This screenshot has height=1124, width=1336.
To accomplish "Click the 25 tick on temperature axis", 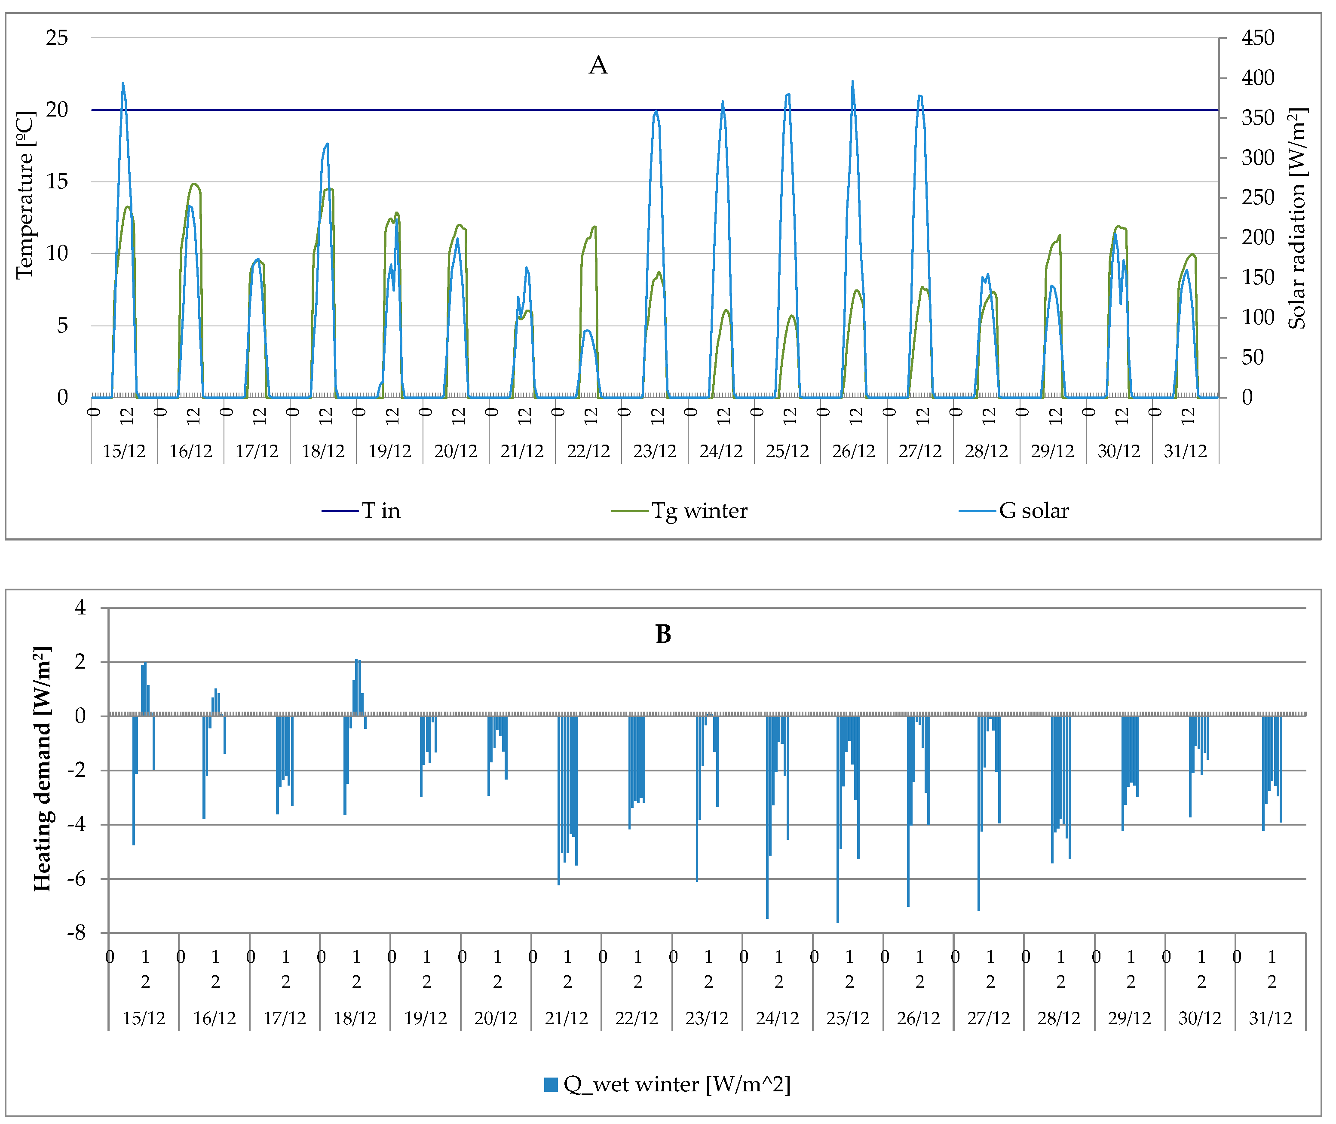I will (57, 38).
